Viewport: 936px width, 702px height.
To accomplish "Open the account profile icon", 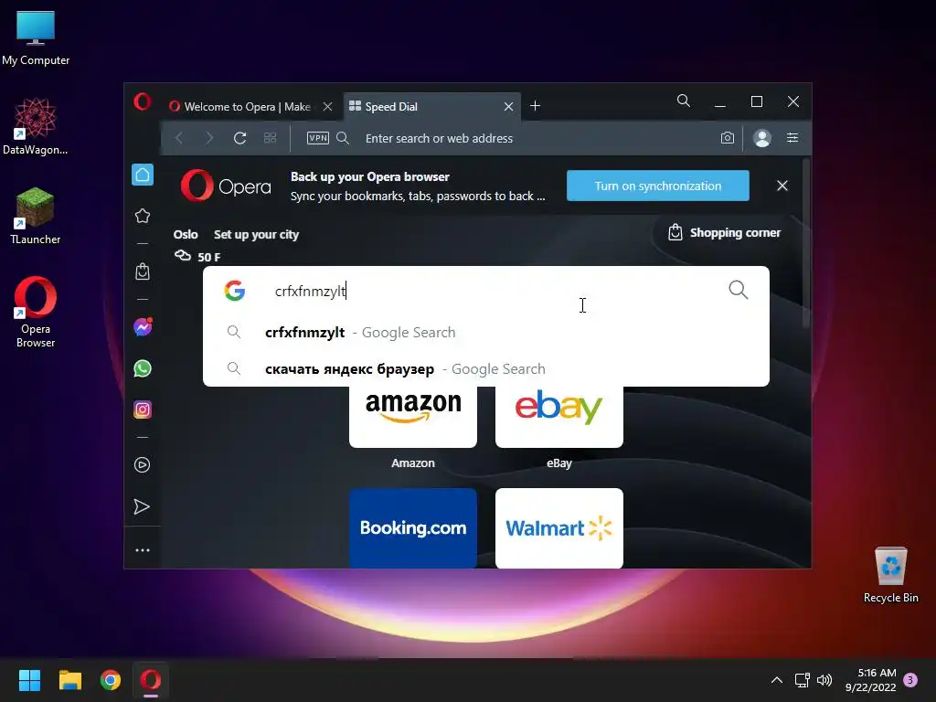I will click(762, 139).
